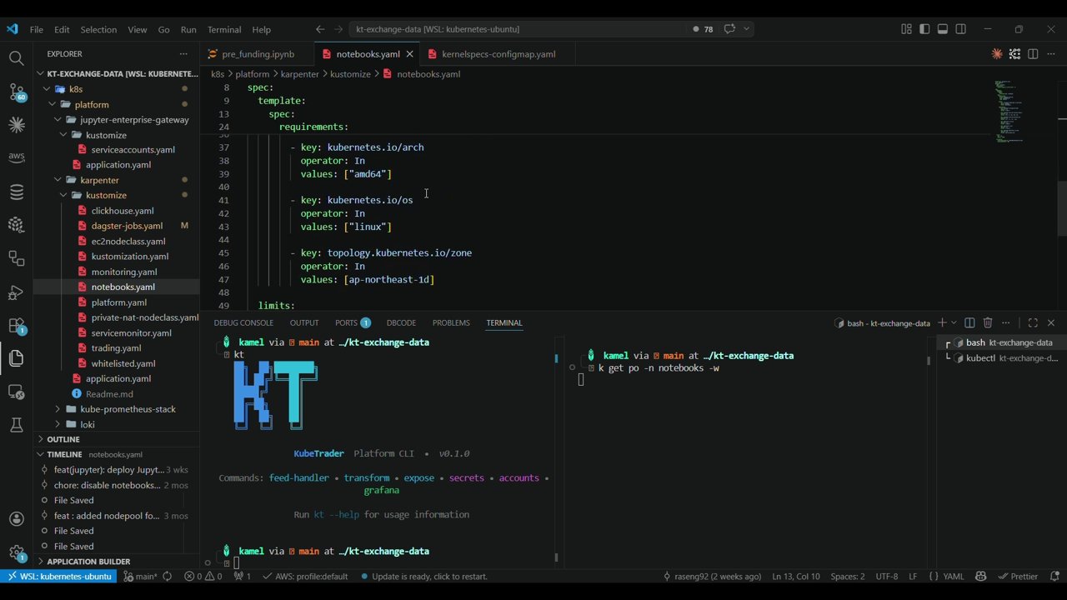The height and width of the screenshot is (600, 1067).
Task: Open Source Control view with 60 badge
Action: click(16, 92)
